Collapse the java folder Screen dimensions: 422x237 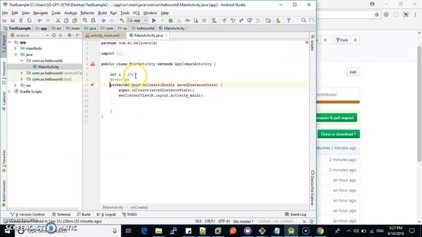[x=15, y=55]
